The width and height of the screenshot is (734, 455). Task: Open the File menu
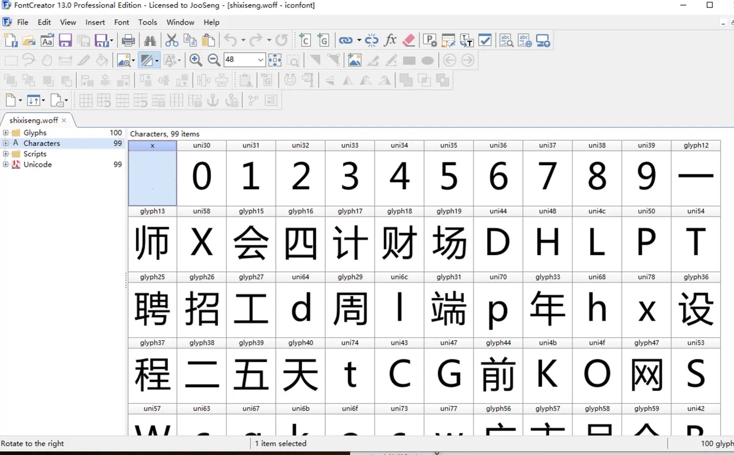point(23,22)
